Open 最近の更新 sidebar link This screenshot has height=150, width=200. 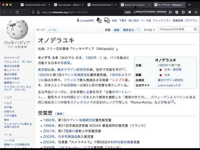10,74
